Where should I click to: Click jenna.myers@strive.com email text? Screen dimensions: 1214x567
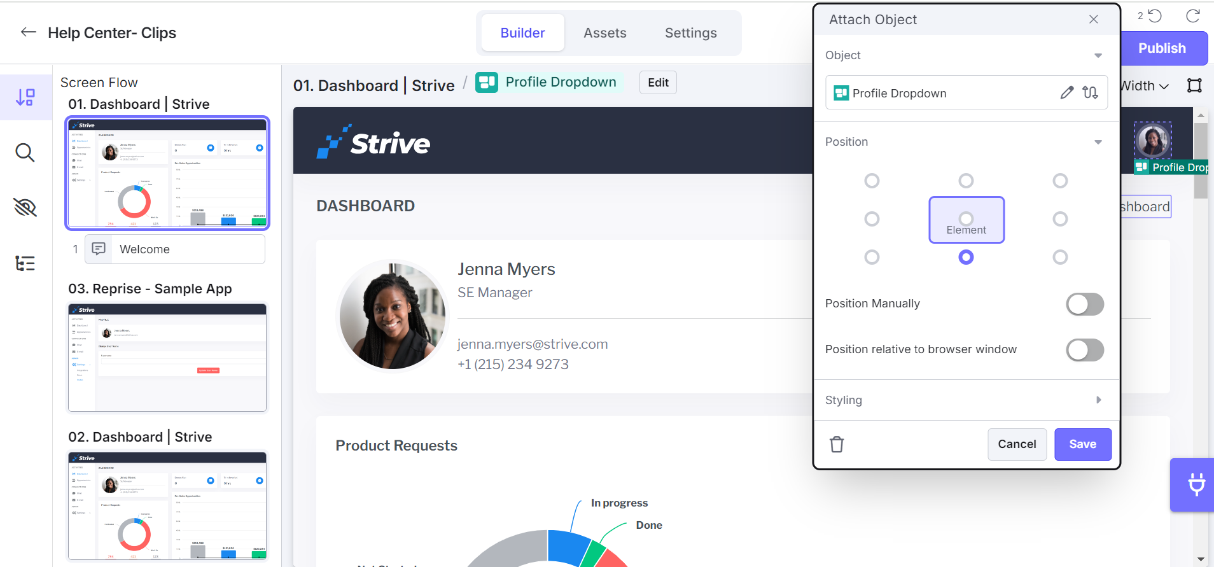[533, 344]
